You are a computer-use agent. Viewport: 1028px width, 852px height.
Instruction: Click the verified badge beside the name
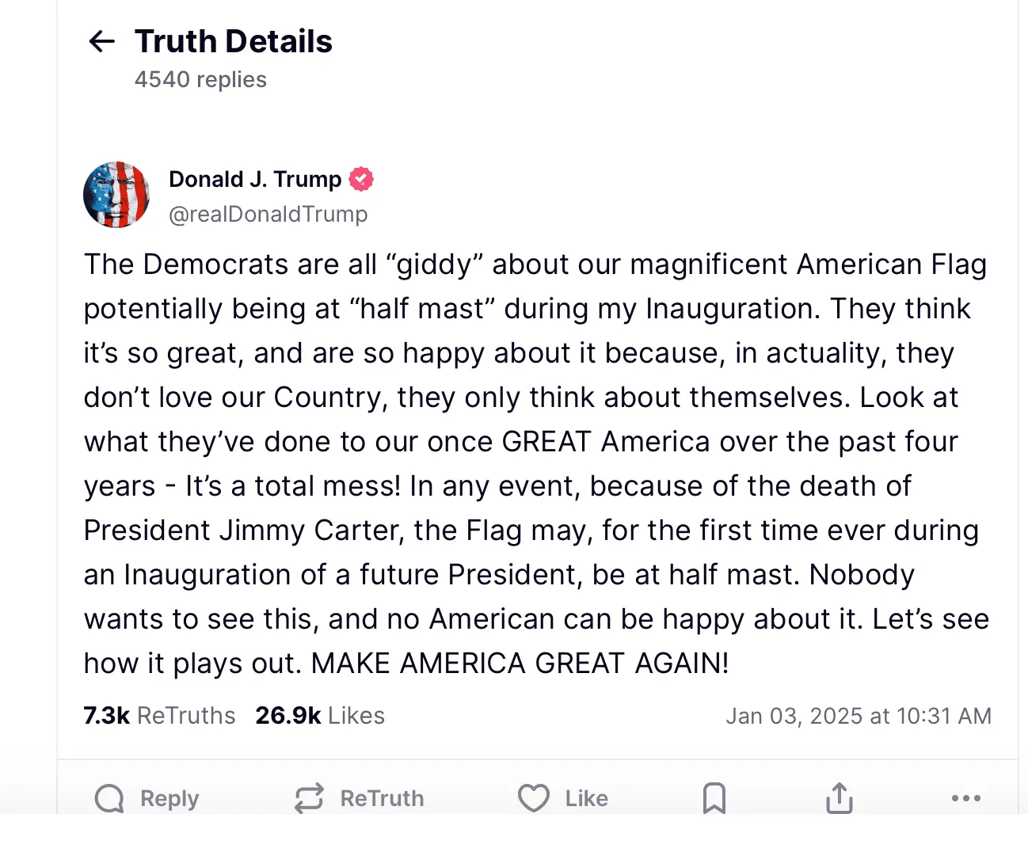(x=361, y=180)
